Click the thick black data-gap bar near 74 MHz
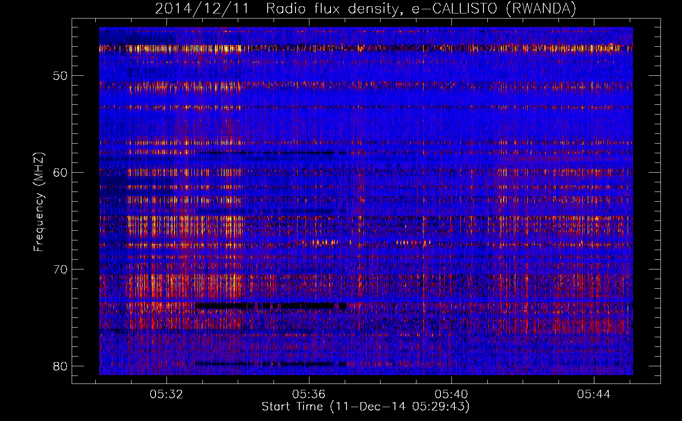The width and height of the screenshot is (682, 421). [x=271, y=306]
